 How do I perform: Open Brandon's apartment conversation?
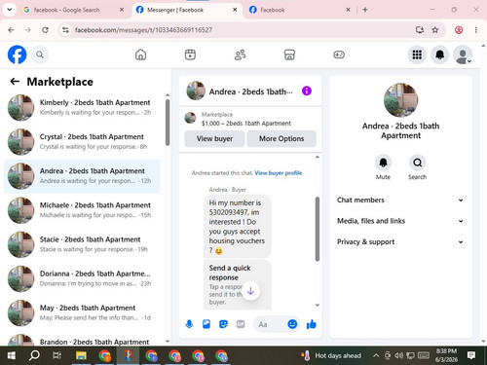(x=83, y=340)
